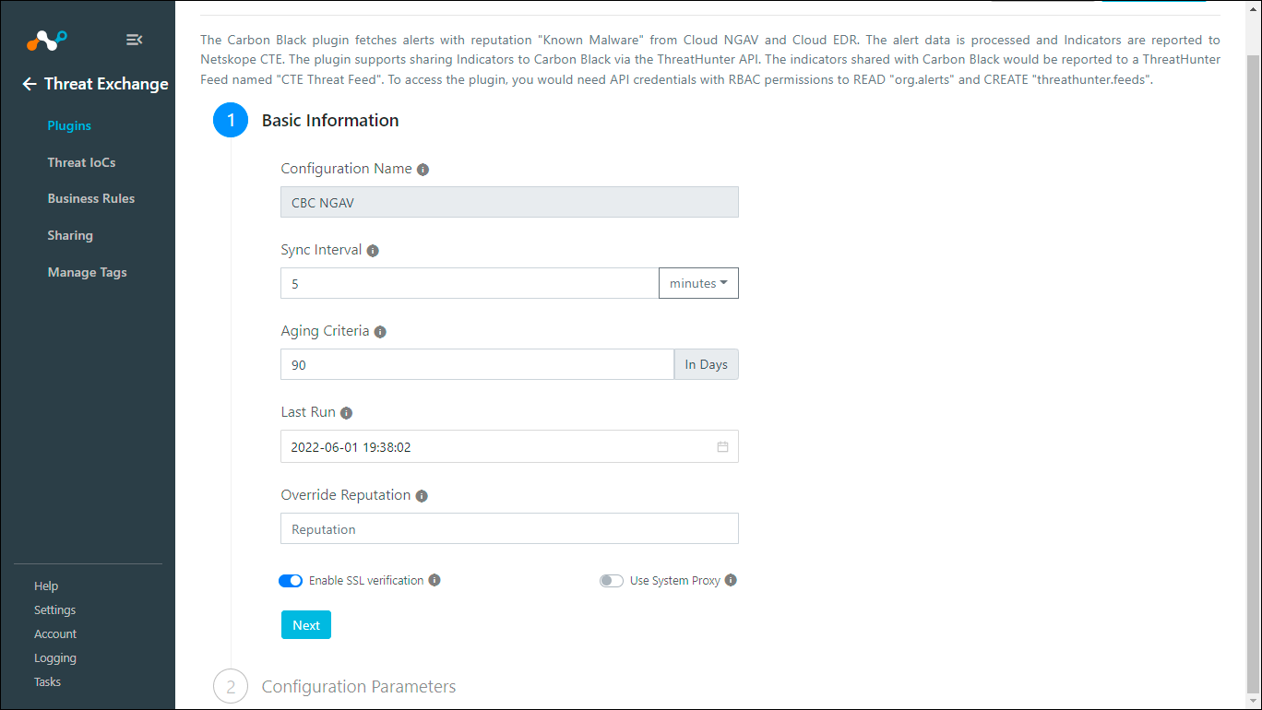The height and width of the screenshot is (710, 1262).
Task: Click the Aging Criteria value field
Action: pyautogui.click(x=477, y=364)
